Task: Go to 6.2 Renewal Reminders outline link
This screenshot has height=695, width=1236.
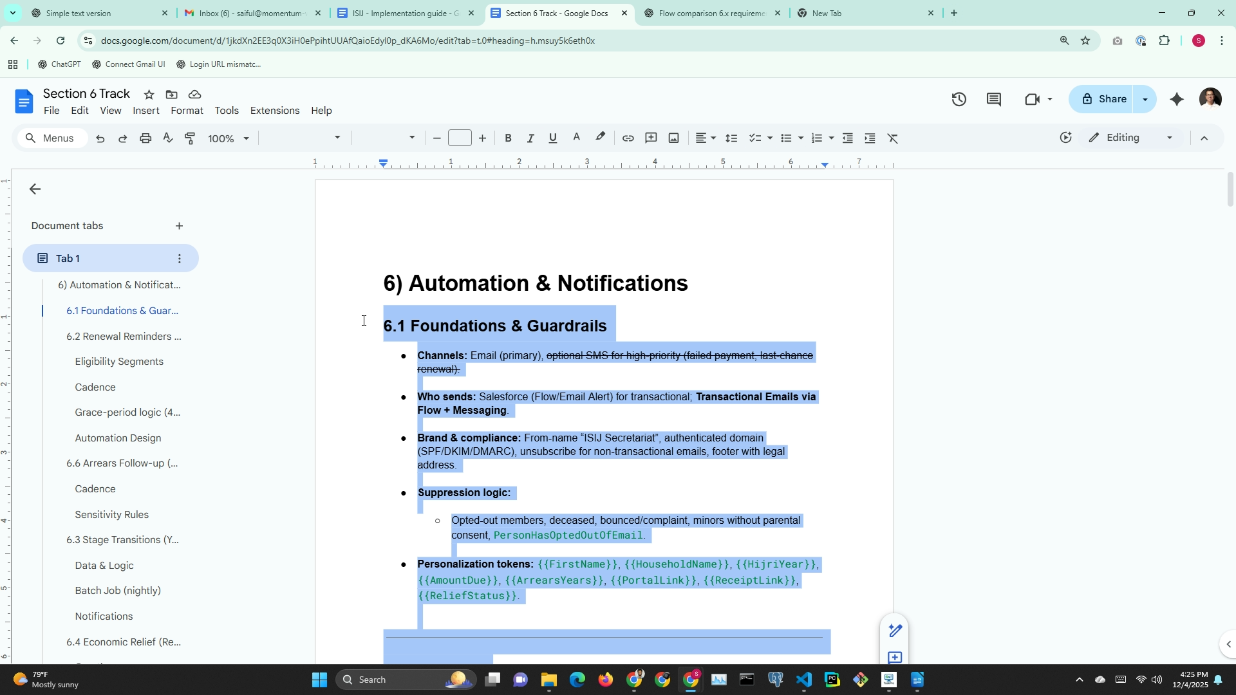Action: (x=124, y=337)
